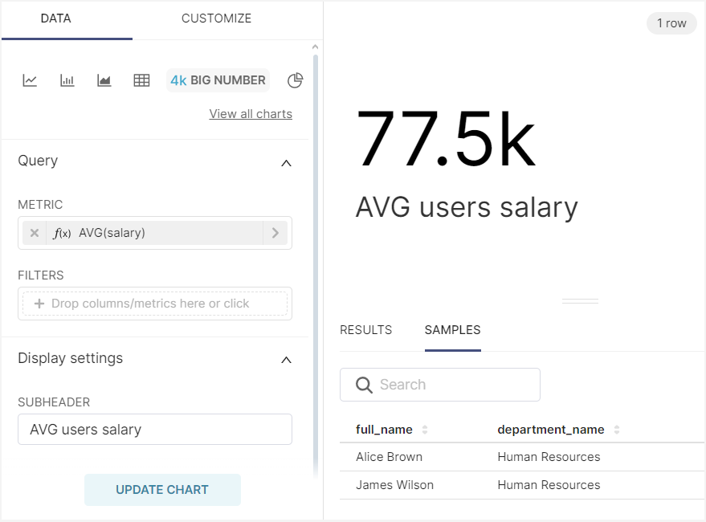Select the table chart icon
The width and height of the screenshot is (706, 522).
pyautogui.click(x=141, y=80)
